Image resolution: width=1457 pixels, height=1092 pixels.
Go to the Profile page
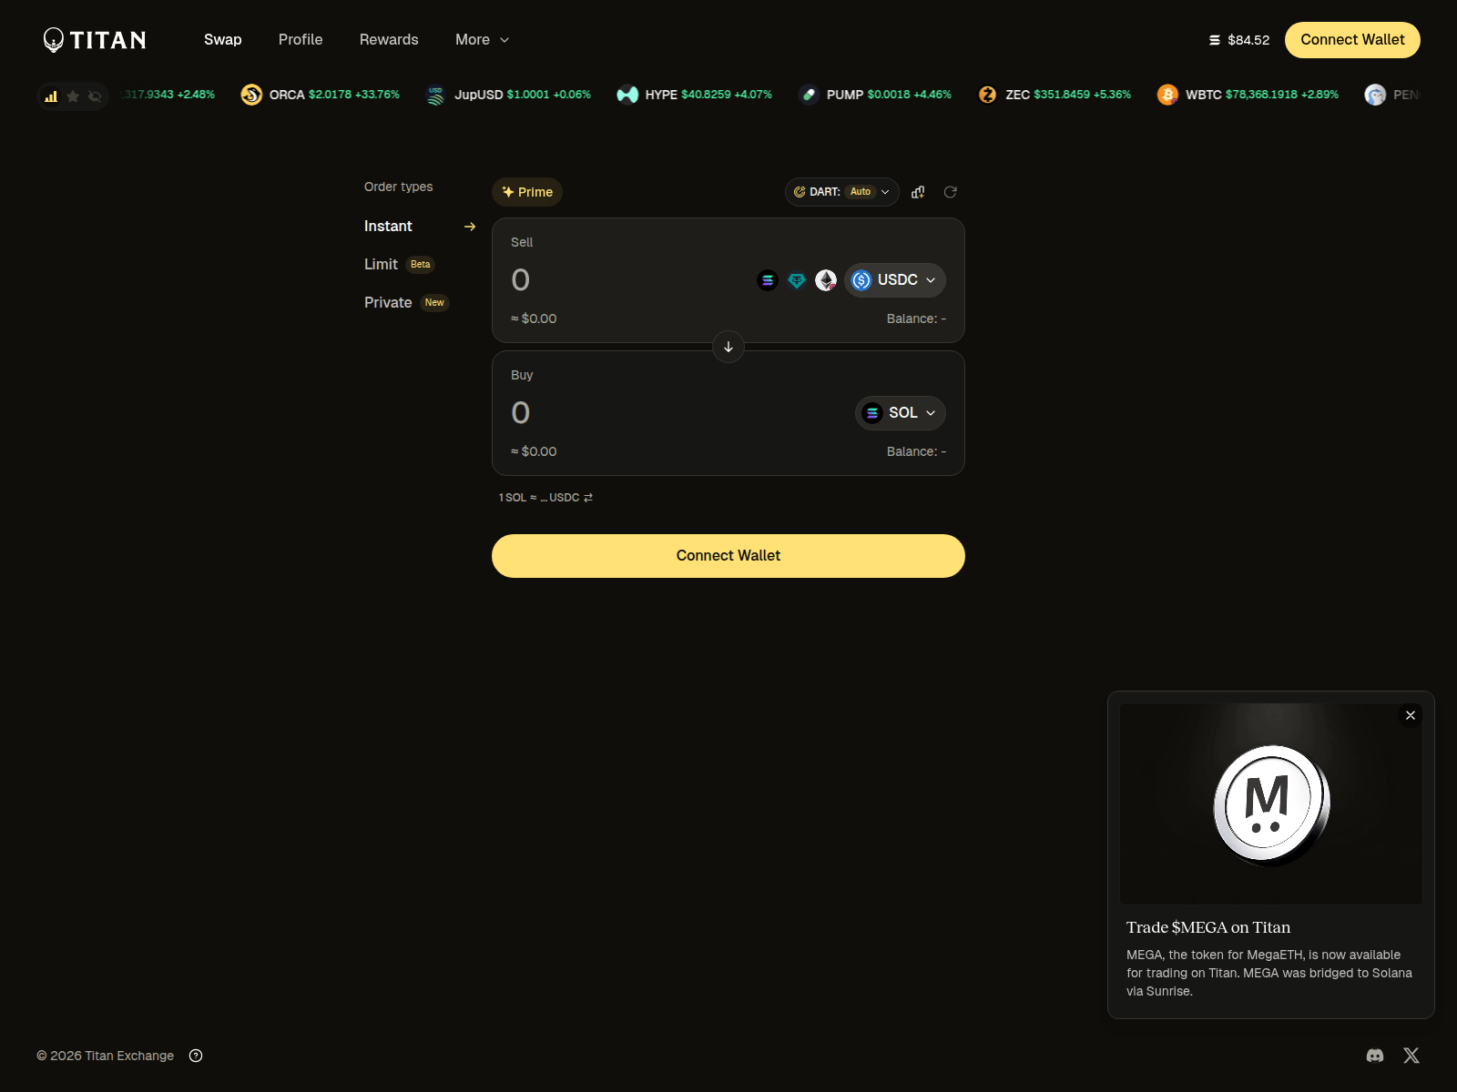[301, 40]
